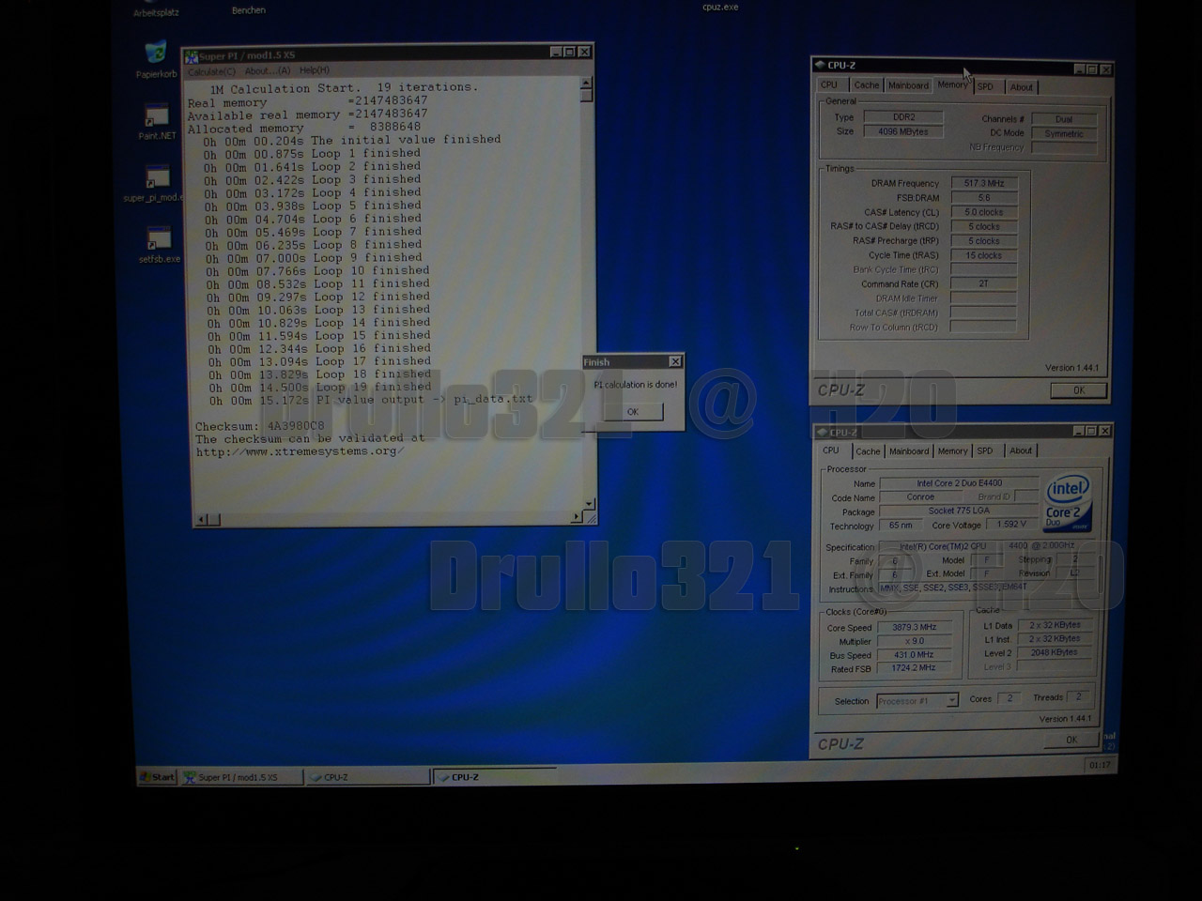The height and width of the screenshot is (901, 1202).
Task: Click processor Name Intel Core 2 Duo E4400
Action: pos(959,483)
